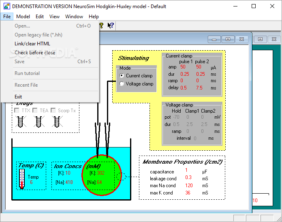The height and width of the screenshot is (222, 282).
Task: Edit internal [Na] concentration 64
Action: [x=99, y=182]
